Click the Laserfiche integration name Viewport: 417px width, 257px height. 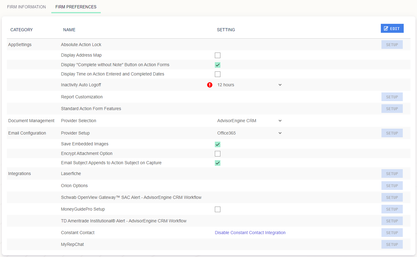(71, 173)
